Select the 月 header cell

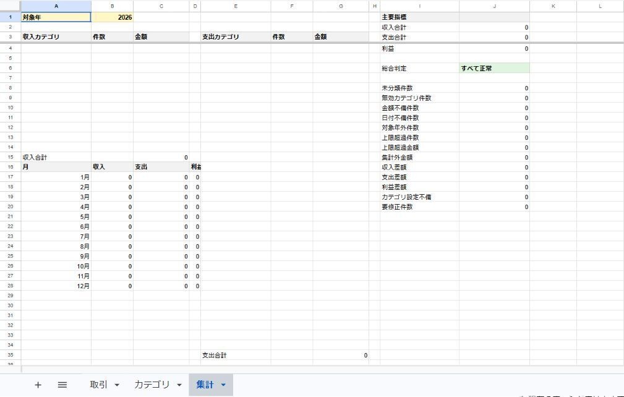56,167
